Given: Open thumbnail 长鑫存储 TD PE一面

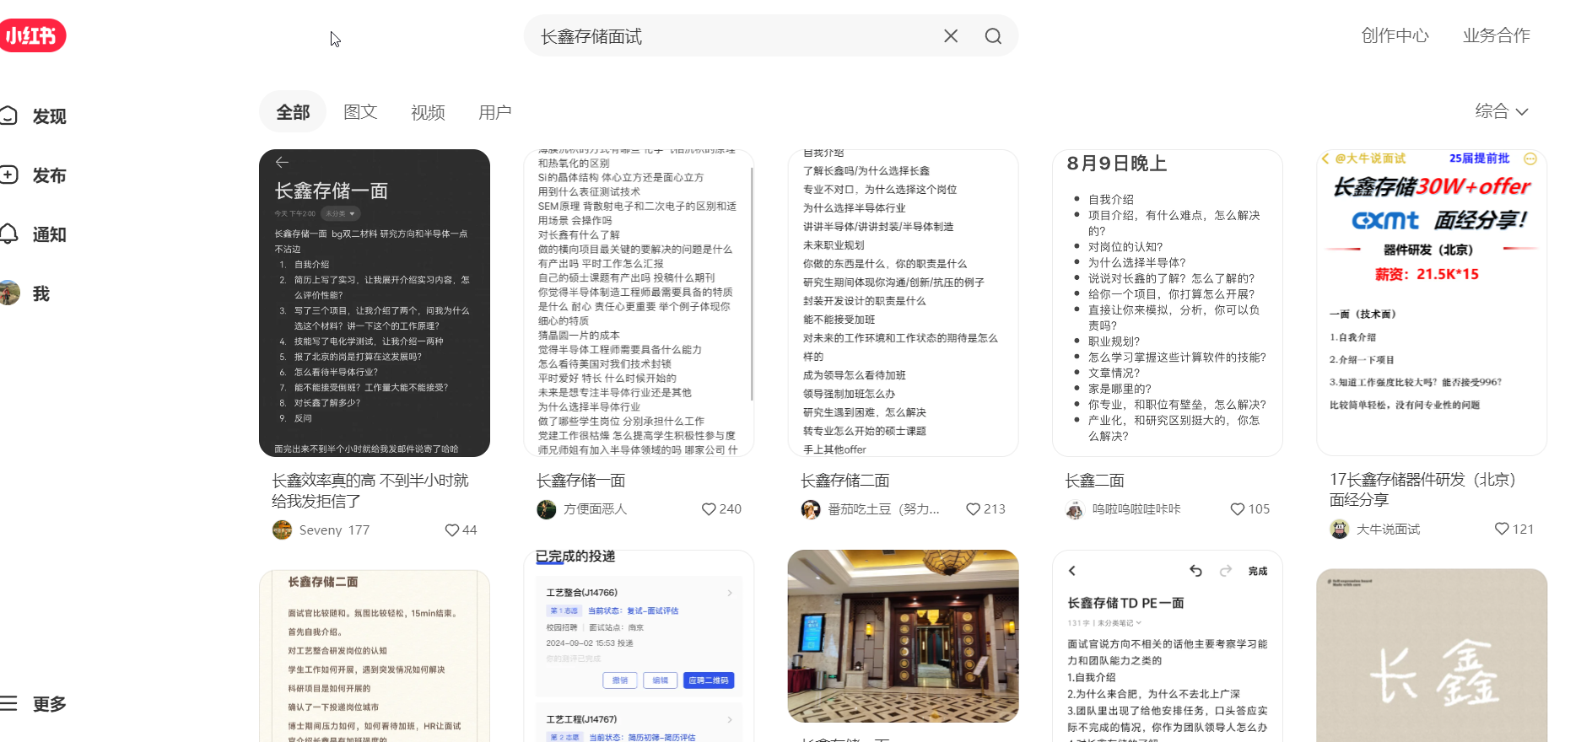Looking at the screenshot, I should point(1167,646).
